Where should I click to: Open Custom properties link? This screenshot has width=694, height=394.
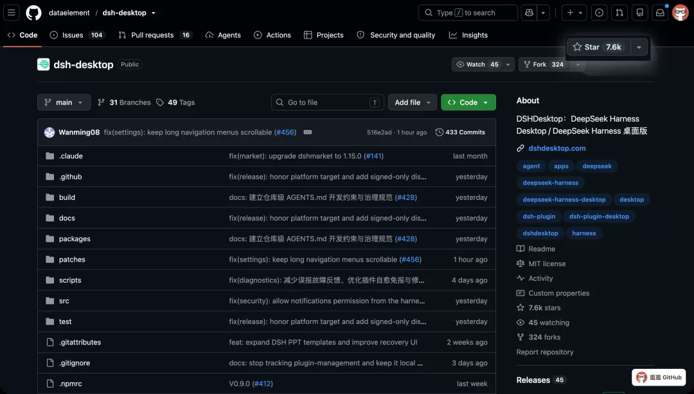tap(553, 293)
